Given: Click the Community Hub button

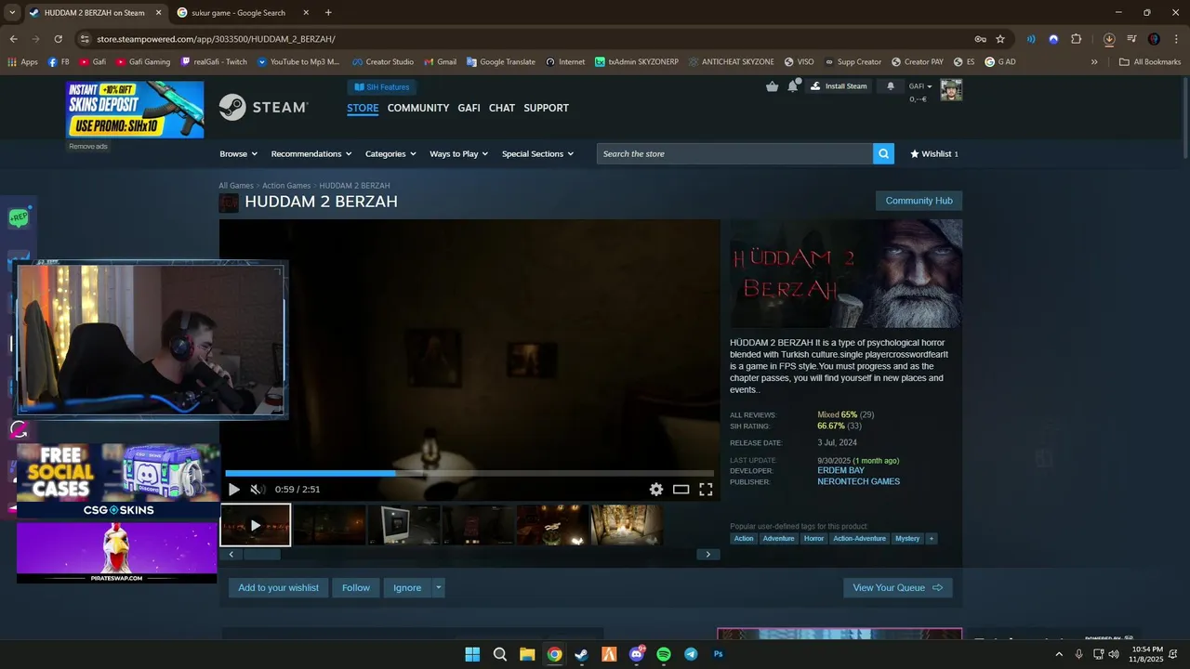Looking at the screenshot, I should (919, 201).
